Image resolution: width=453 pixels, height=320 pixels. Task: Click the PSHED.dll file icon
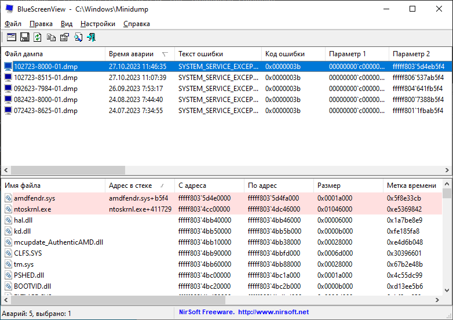[8, 275]
